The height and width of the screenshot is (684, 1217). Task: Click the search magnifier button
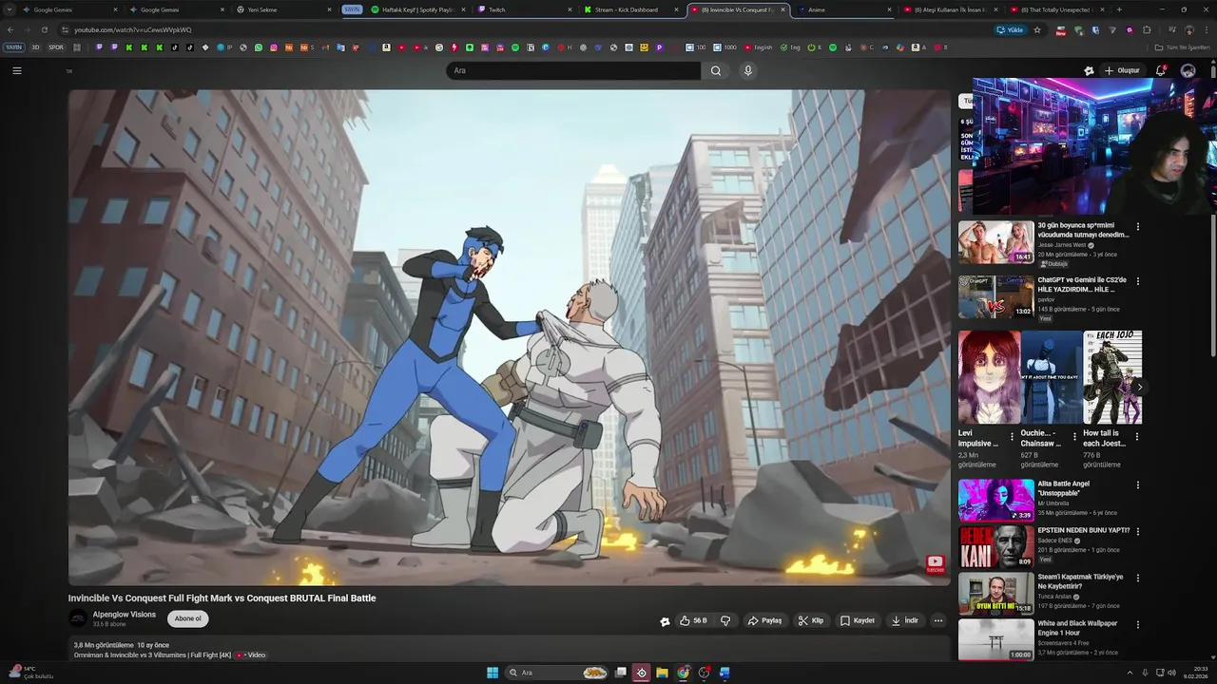pyautogui.click(x=716, y=70)
